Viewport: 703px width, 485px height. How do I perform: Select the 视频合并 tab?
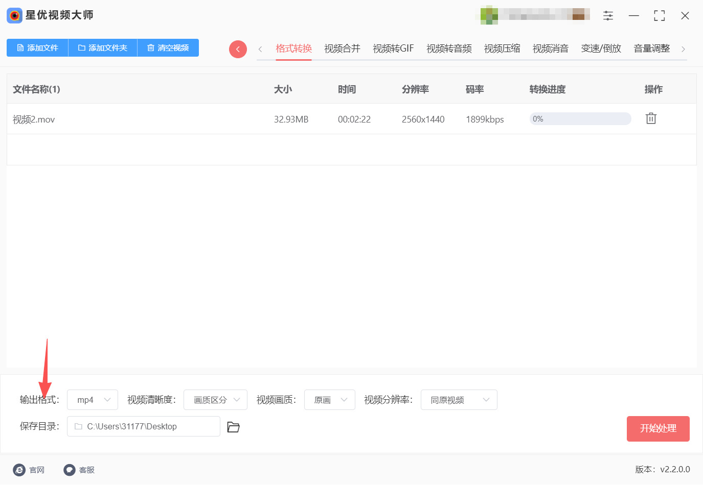(x=342, y=48)
